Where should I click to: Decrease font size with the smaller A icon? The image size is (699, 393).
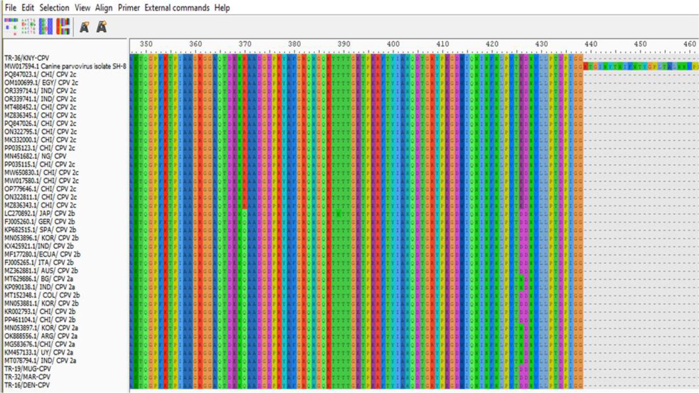[84, 27]
